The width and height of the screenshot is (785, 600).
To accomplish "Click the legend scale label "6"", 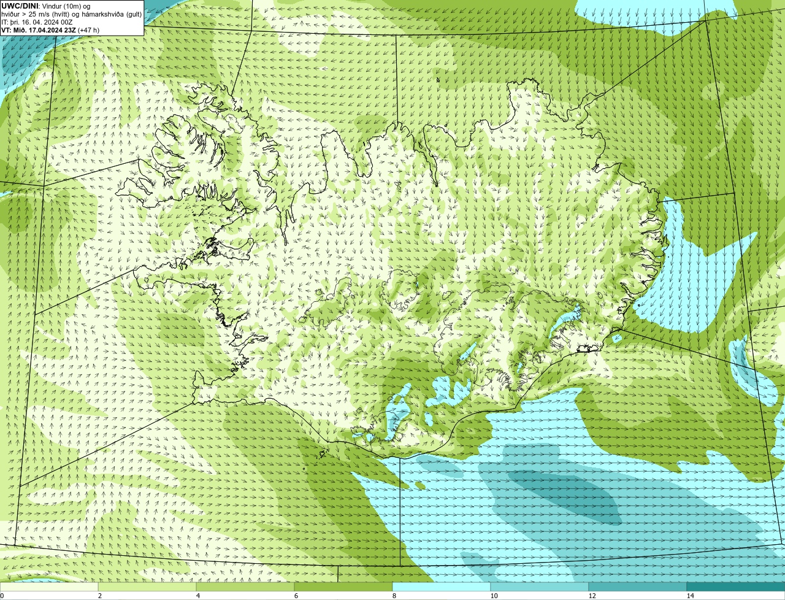I will [x=296, y=596].
